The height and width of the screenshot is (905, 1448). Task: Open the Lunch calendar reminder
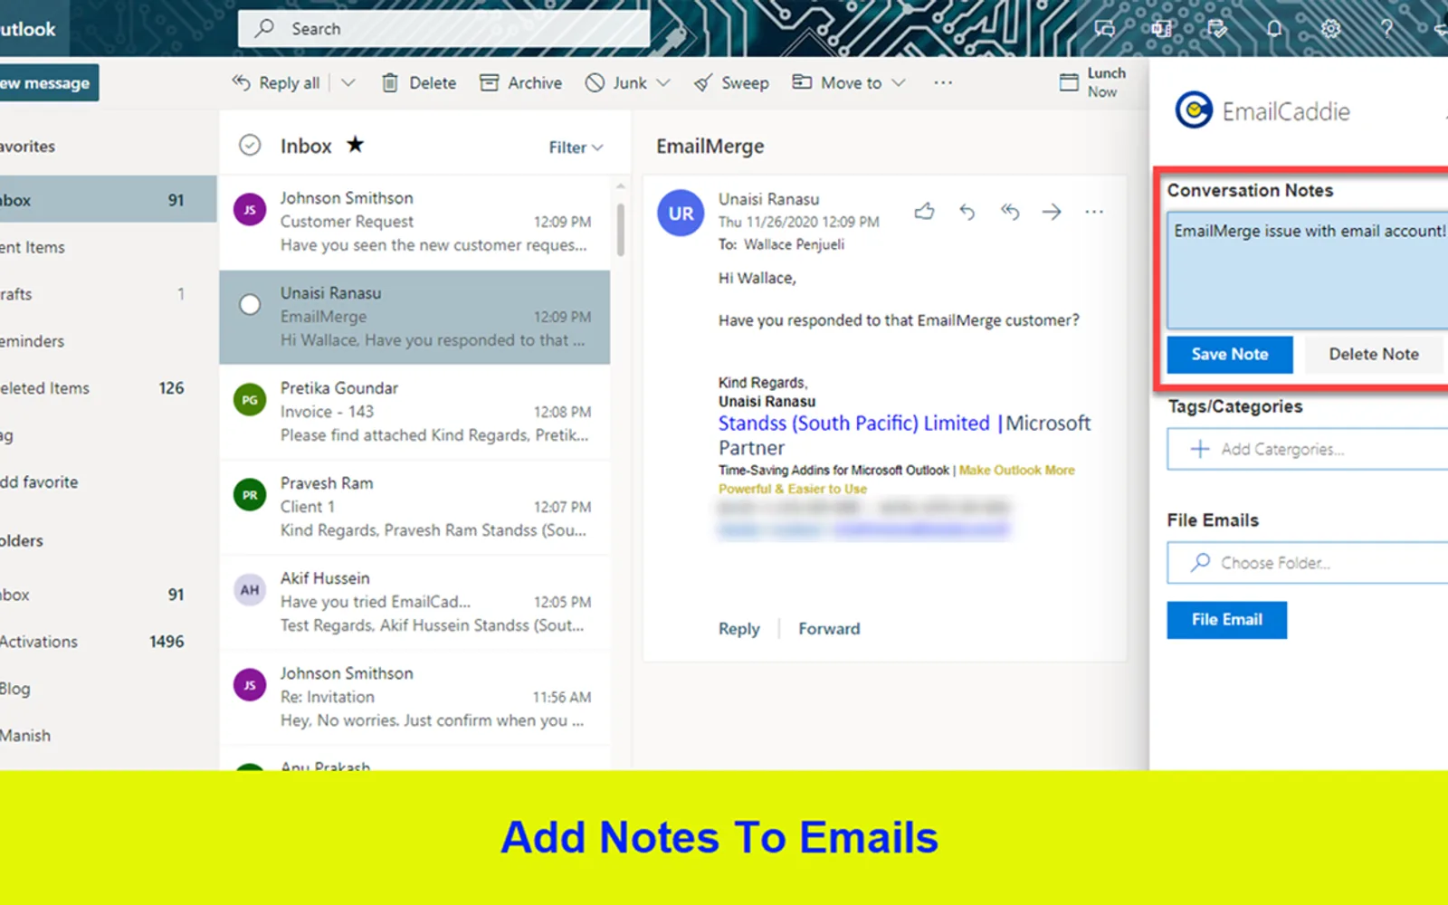click(1092, 82)
